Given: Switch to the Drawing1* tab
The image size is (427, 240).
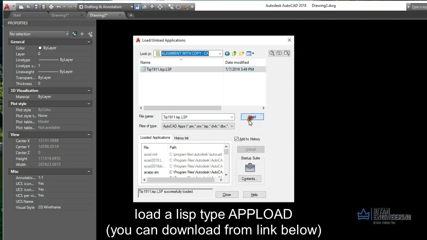Looking at the screenshot, I should (60, 15).
